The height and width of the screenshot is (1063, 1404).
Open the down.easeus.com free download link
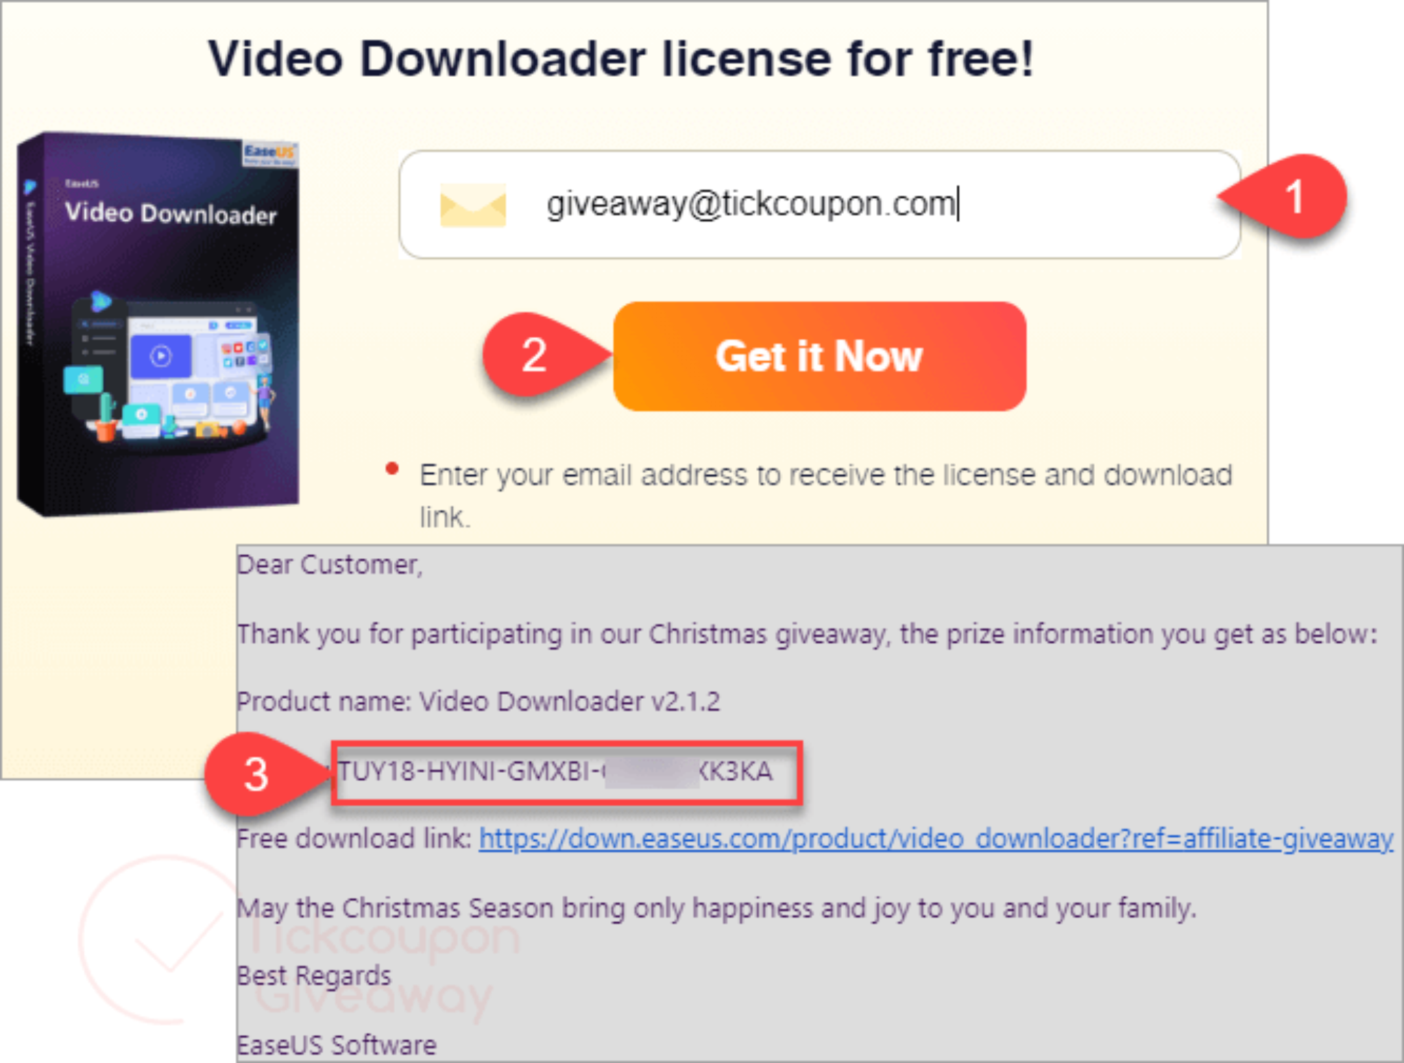[x=936, y=839]
